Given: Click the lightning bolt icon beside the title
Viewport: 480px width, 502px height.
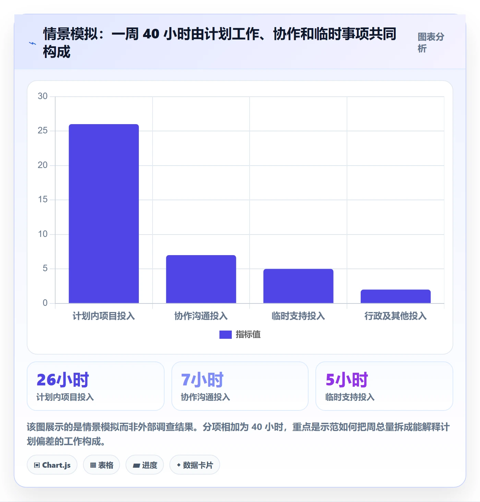Looking at the screenshot, I should [x=33, y=44].
